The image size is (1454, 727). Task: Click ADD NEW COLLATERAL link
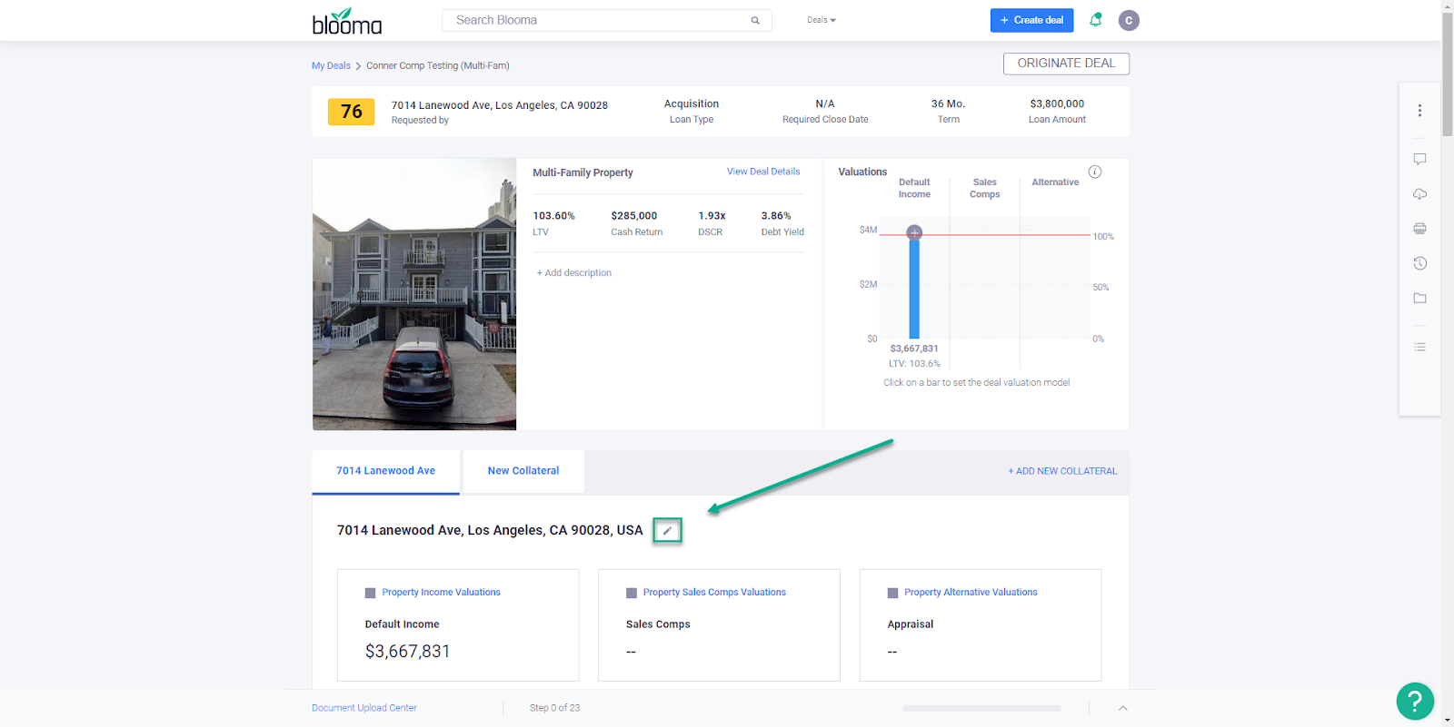point(1062,471)
